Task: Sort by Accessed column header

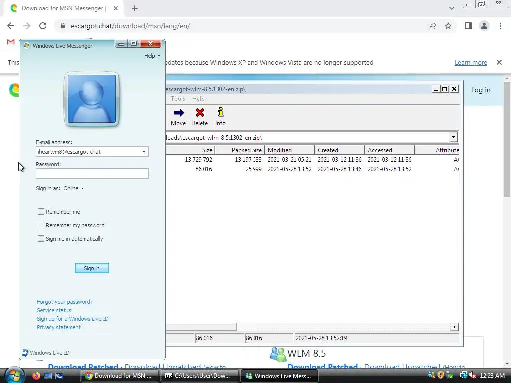Action: tap(389, 150)
